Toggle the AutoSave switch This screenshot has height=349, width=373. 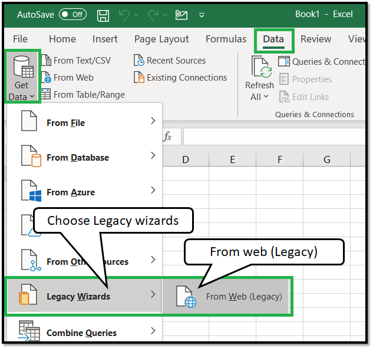72,15
